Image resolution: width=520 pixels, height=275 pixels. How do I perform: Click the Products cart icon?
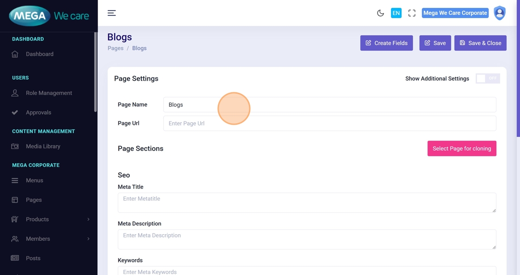(15, 219)
